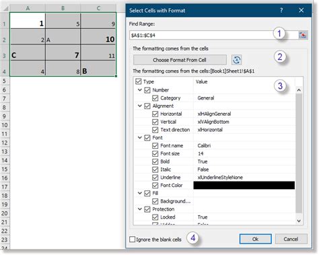Enable Ignore the blank cells

[x=132, y=240]
